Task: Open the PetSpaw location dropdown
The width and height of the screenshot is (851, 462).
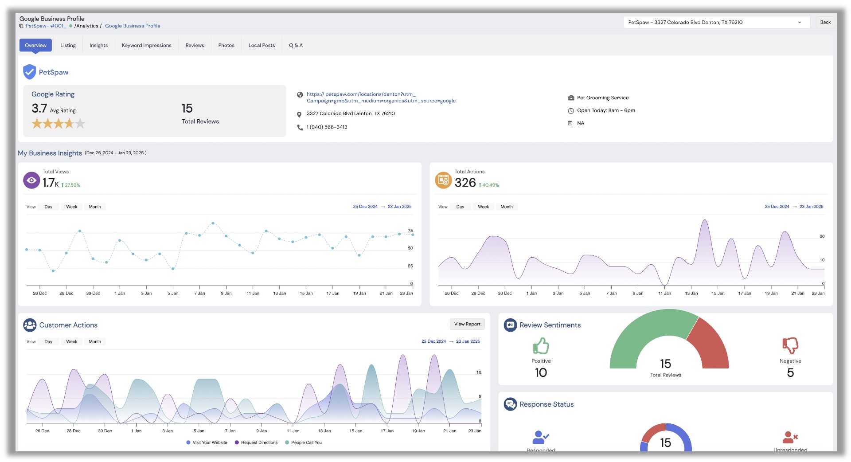Action: (717, 22)
